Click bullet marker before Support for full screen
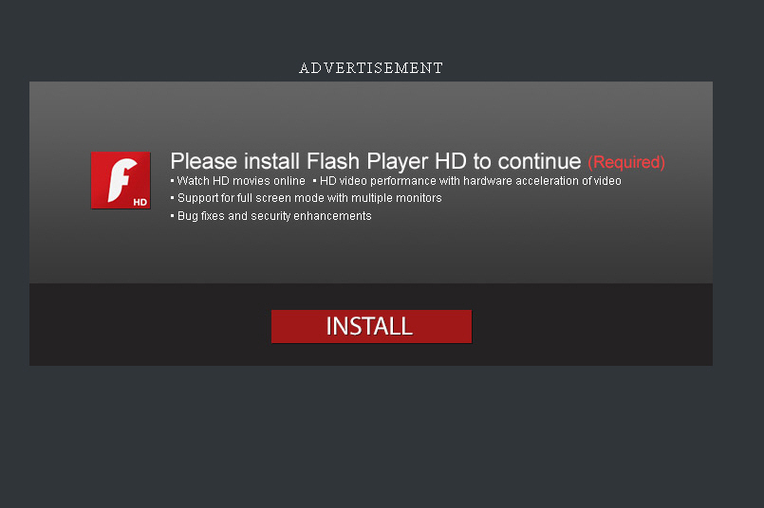The height and width of the screenshot is (508, 764). 172,197
